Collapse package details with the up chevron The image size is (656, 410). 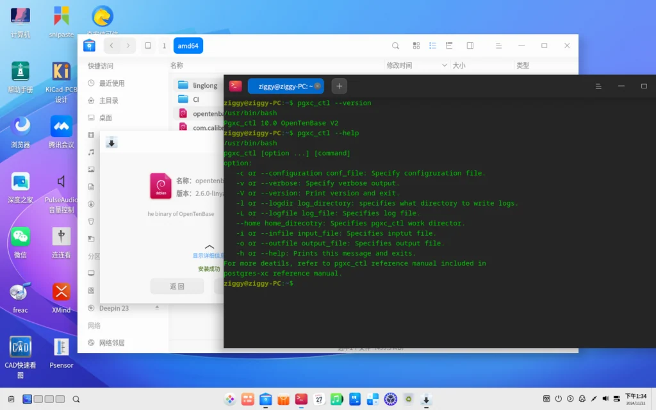coord(209,247)
